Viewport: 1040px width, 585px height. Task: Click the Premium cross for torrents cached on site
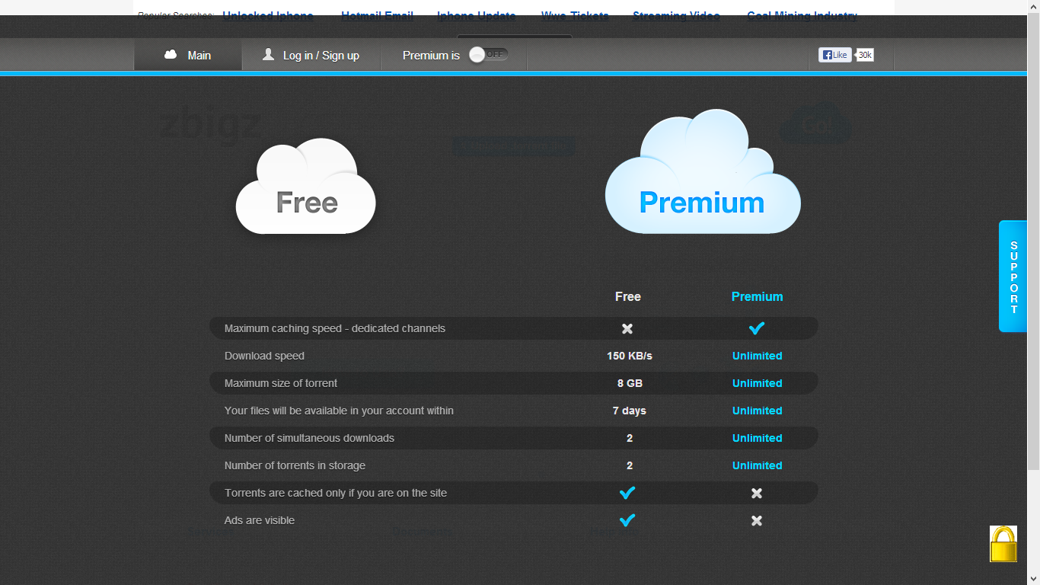[x=757, y=493]
